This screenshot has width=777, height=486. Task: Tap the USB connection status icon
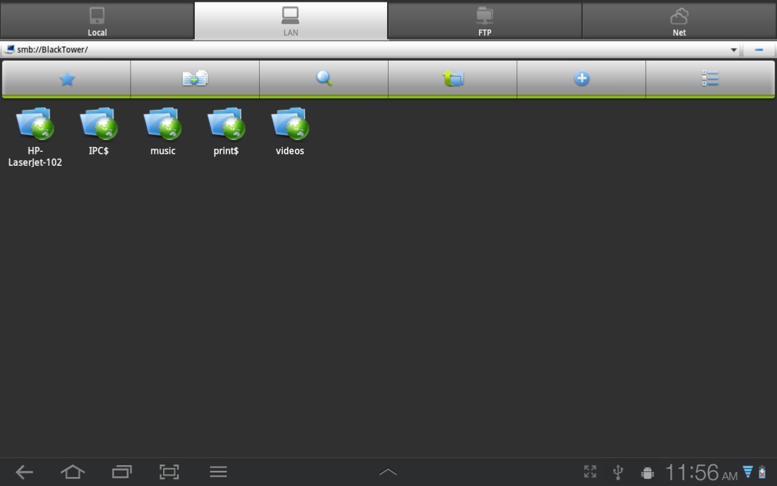(619, 472)
